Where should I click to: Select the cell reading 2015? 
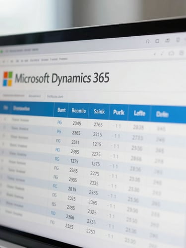click(72, 189)
